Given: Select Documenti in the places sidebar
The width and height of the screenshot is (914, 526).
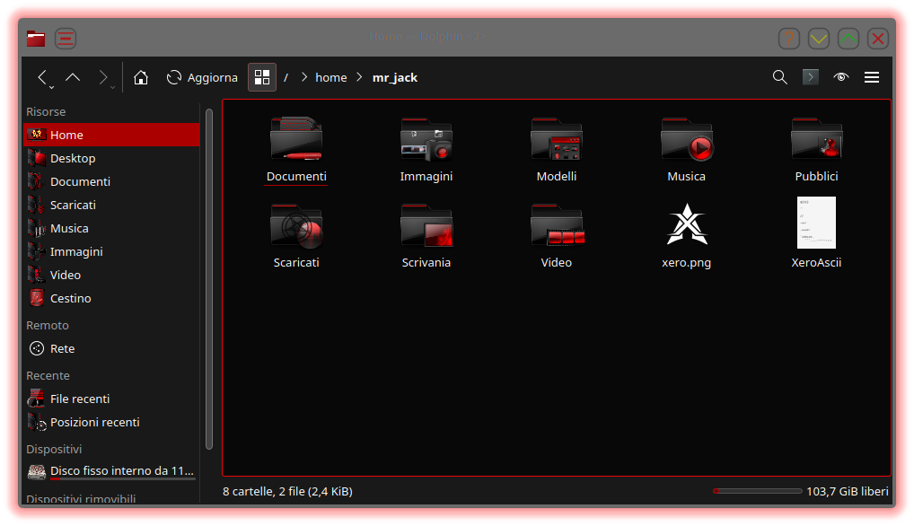Looking at the screenshot, I should point(111,181).
